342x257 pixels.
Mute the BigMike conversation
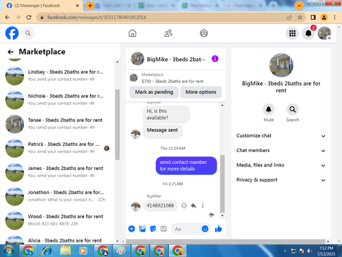coord(269,110)
